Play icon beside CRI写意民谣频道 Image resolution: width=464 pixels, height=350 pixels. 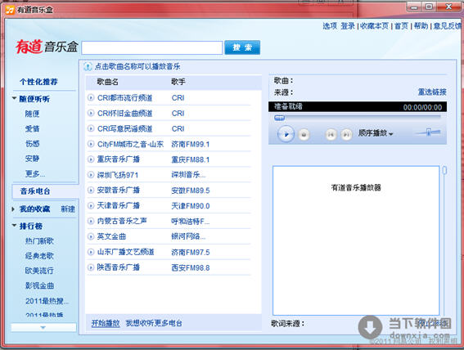click(x=91, y=128)
